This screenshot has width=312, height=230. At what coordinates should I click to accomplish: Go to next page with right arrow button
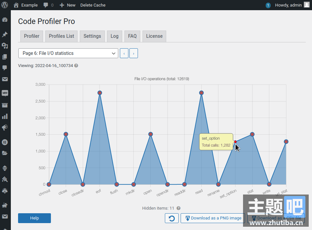(x=134, y=53)
